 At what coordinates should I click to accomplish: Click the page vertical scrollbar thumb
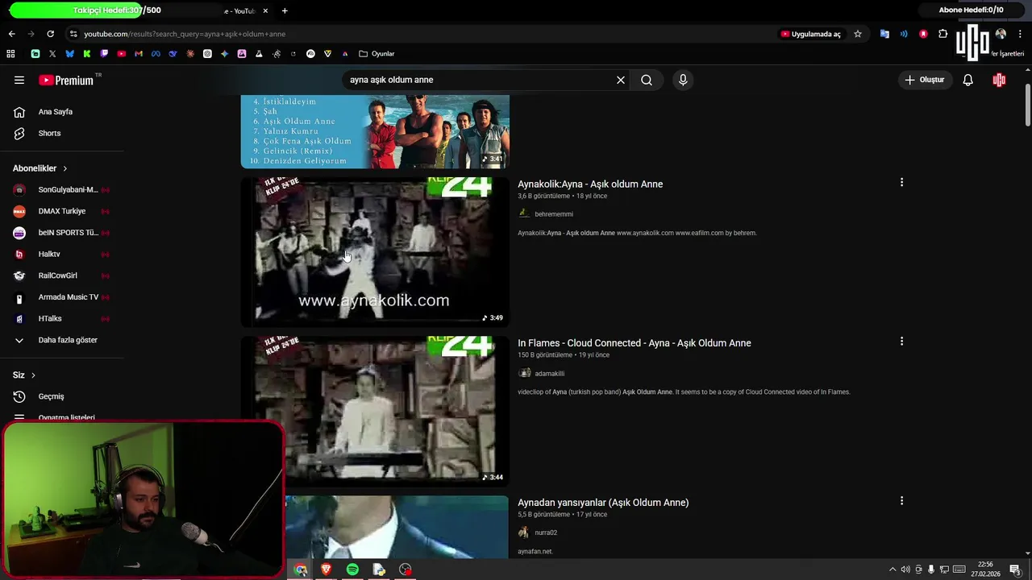coord(1027,105)
